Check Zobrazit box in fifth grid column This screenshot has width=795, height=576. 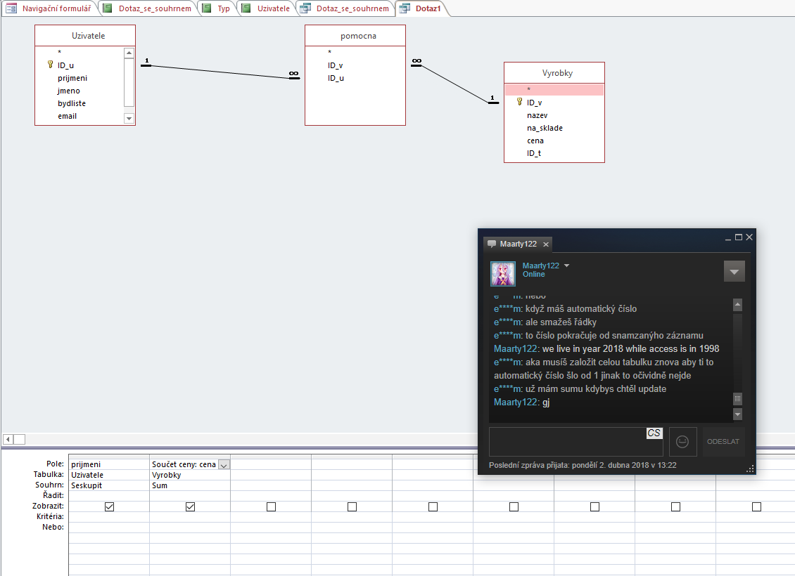pos(433,506)
